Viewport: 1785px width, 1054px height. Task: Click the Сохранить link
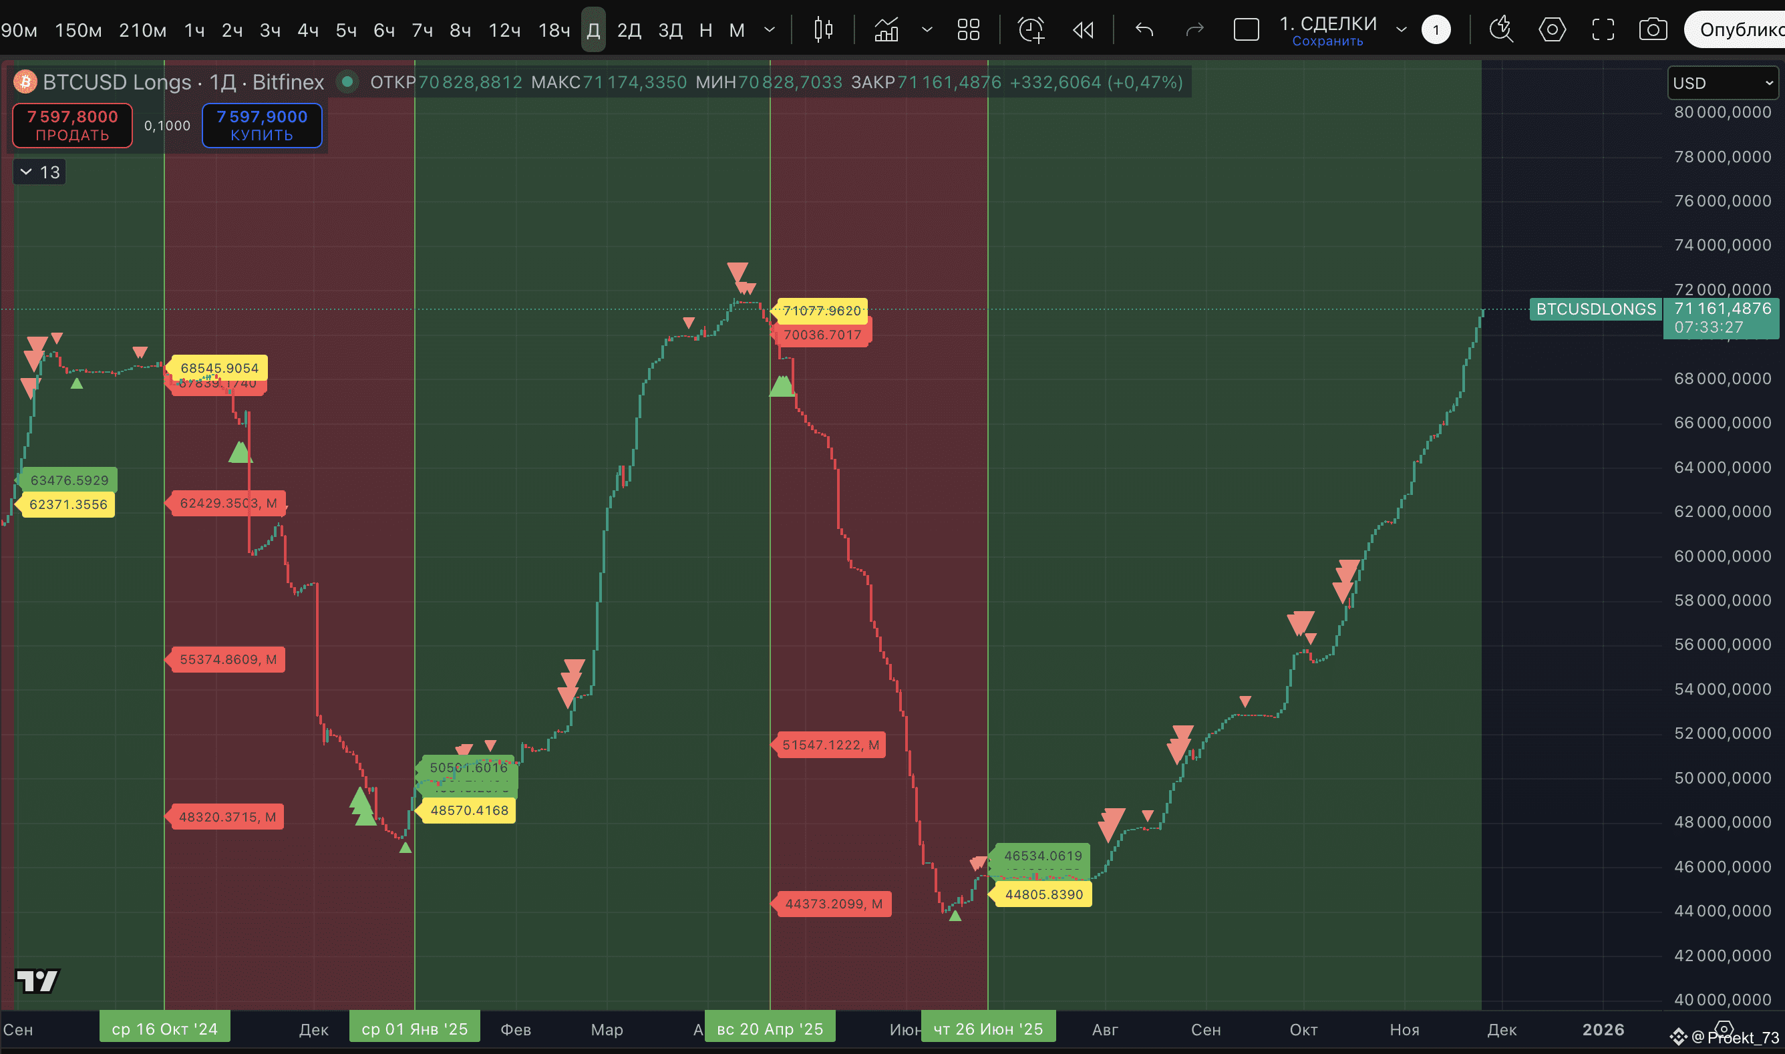[x=1328, y=41]
